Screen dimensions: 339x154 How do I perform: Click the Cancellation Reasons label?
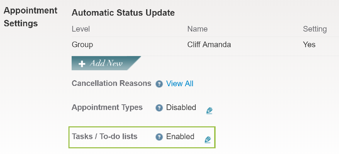coord(111,83)
